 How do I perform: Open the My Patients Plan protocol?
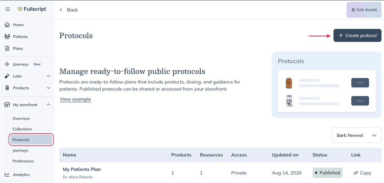[x=82, y=169]
